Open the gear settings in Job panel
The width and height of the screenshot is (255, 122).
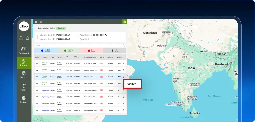pos(125,22)
